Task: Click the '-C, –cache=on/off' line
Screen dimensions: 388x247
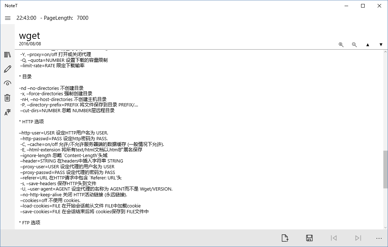Action: point(92,144)
